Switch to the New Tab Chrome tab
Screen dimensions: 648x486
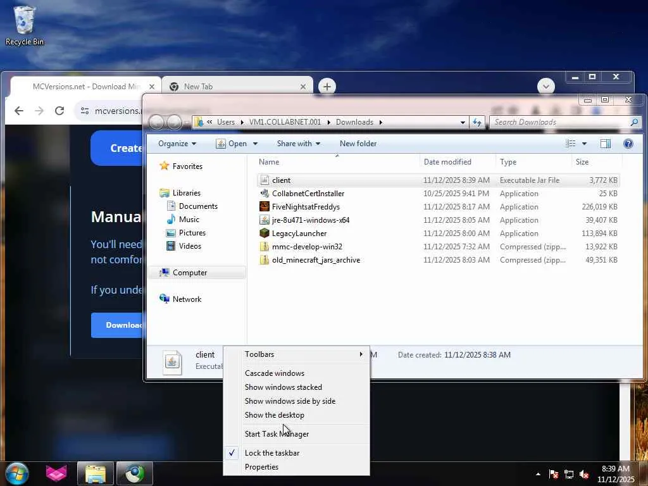[237, 86]
